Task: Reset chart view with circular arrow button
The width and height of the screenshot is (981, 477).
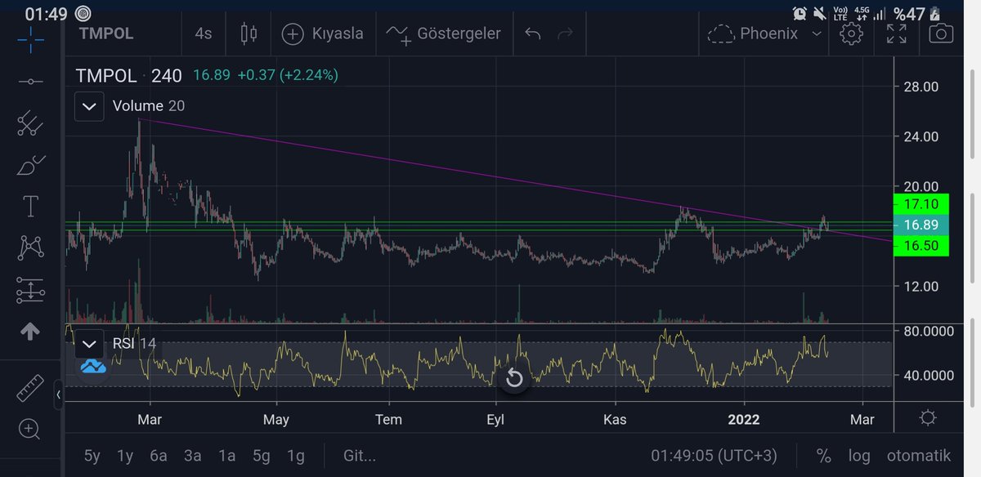Action: pos(514,377)
